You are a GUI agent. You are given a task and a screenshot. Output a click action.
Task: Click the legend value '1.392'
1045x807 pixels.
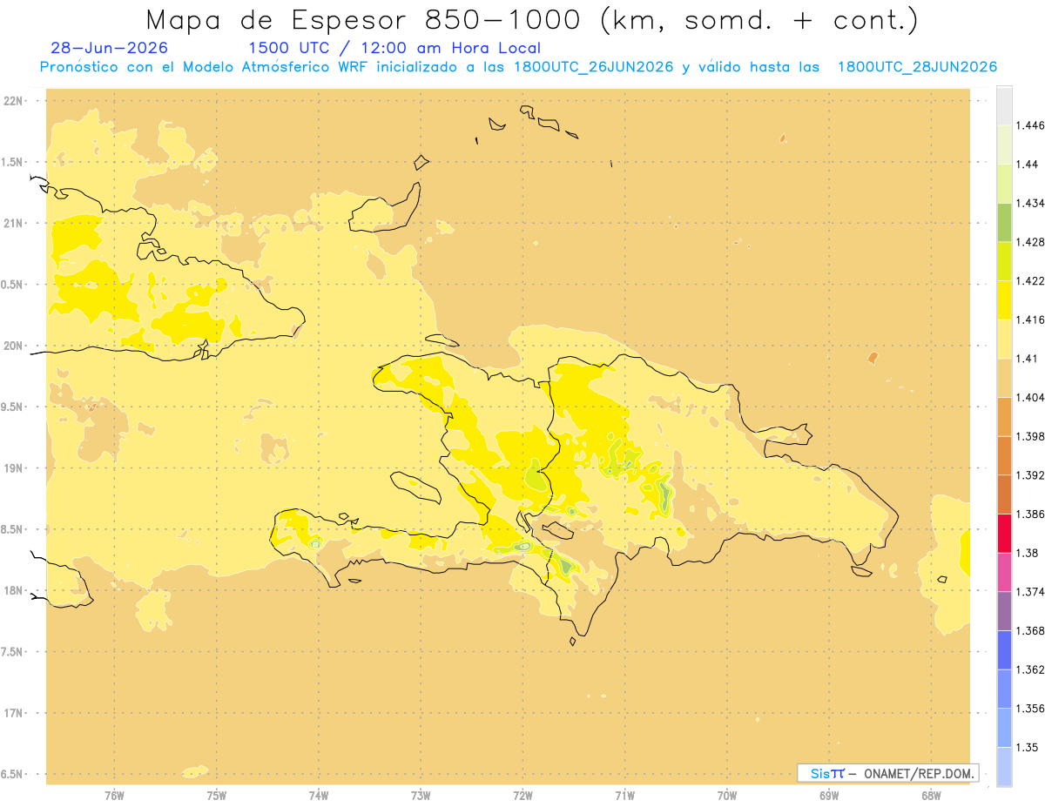click(1032, 475)
